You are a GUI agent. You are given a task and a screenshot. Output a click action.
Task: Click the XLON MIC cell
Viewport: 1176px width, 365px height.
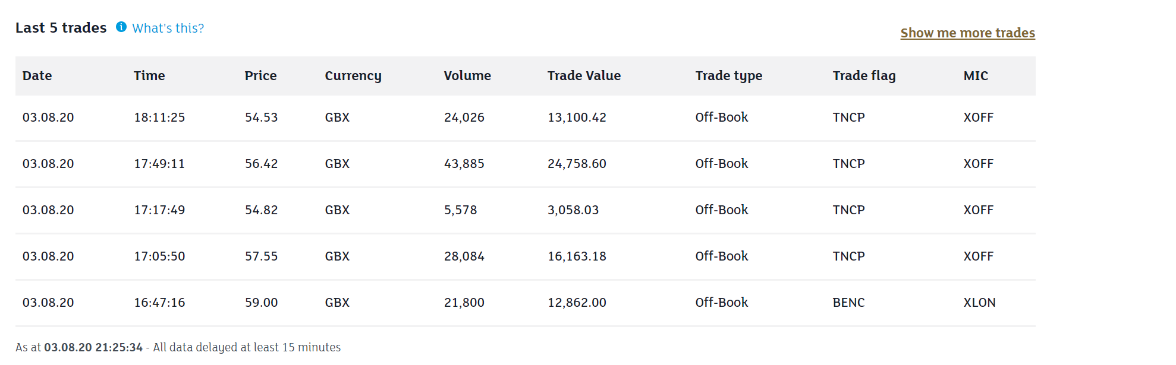pos(979,303)
